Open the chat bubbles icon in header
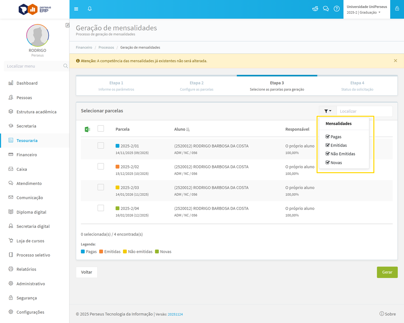 (x=326, y=9)
